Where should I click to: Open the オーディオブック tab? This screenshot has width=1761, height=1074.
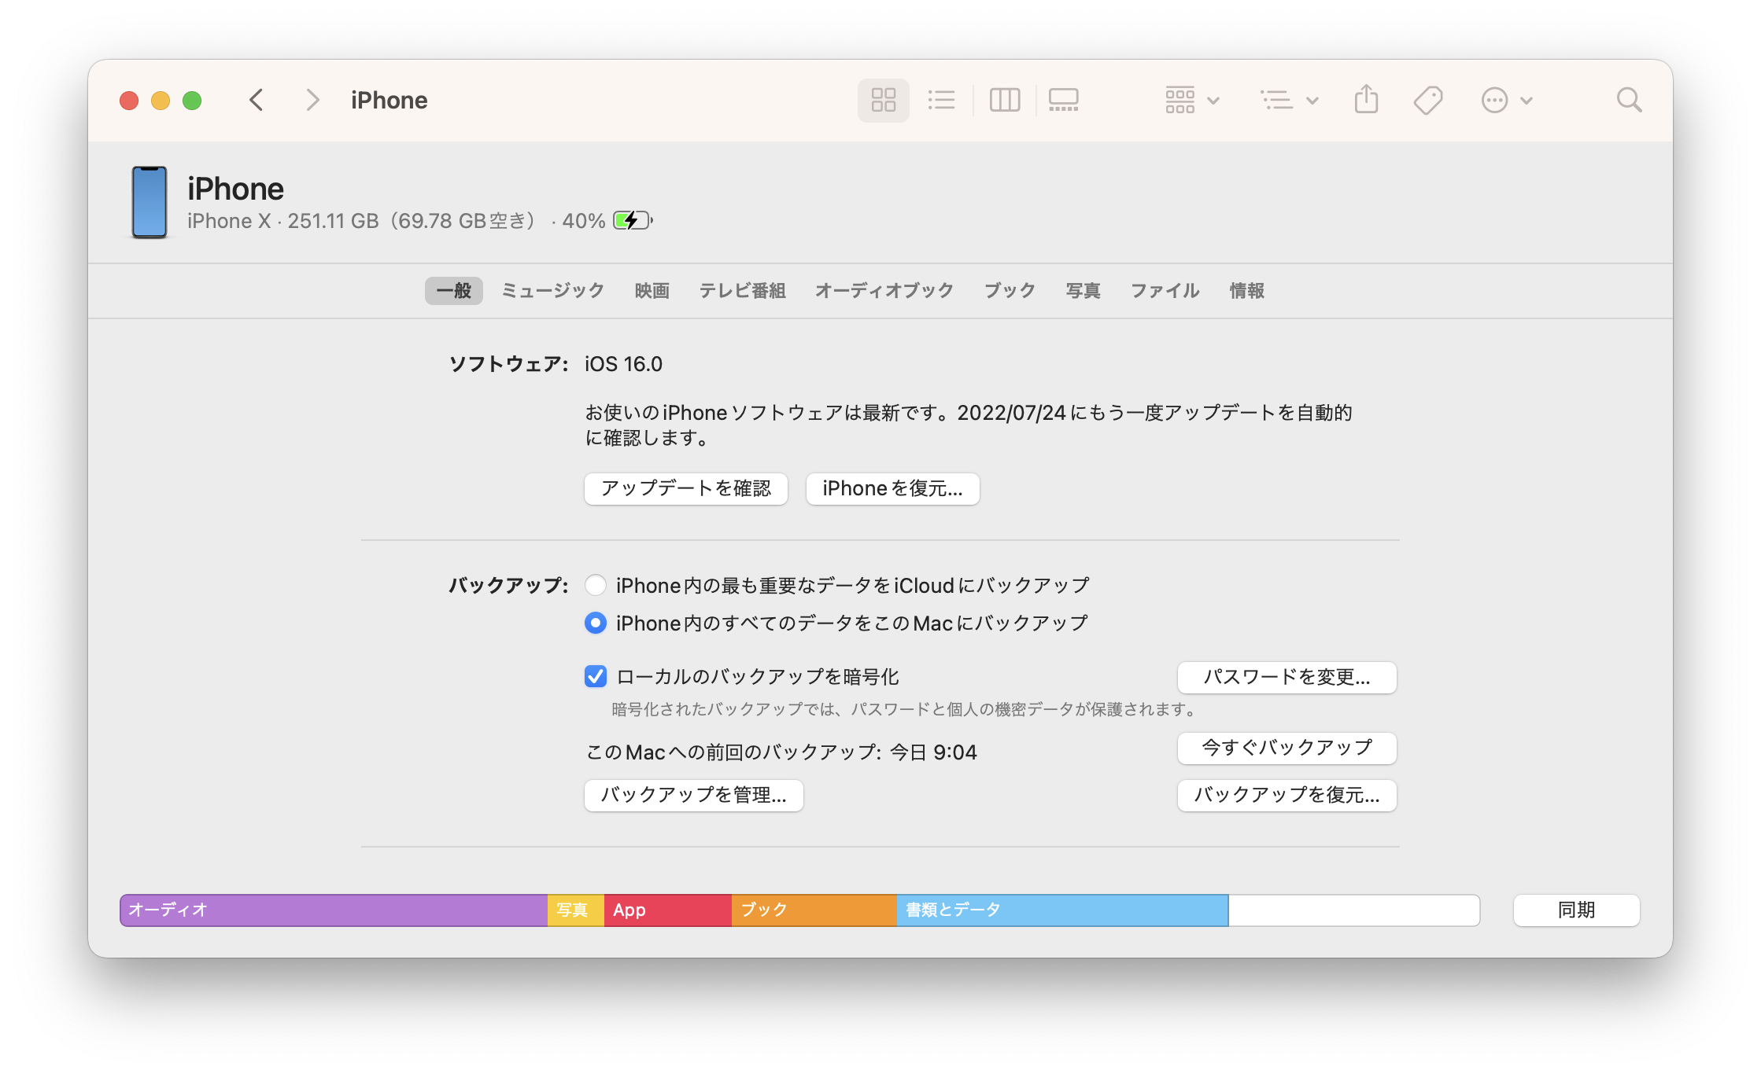click(884, 291)
